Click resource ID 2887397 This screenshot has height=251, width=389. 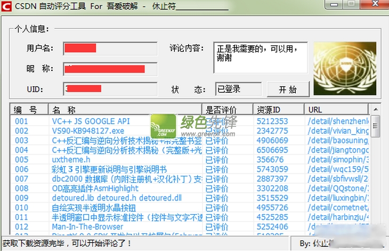tap(272, 179)
